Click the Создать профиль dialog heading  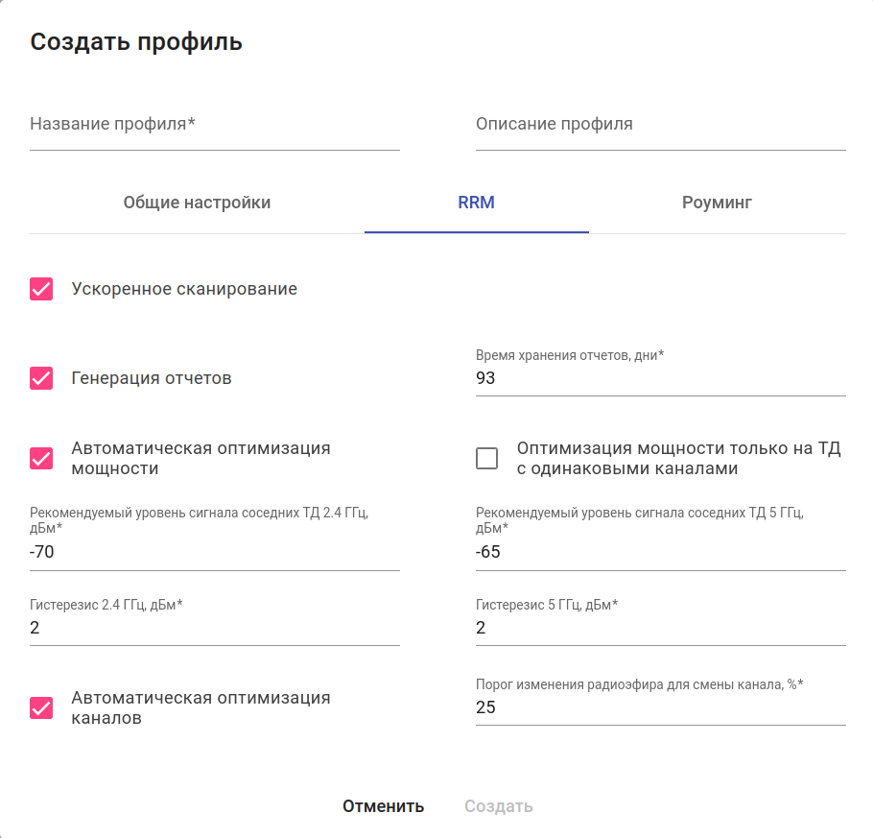136,42
